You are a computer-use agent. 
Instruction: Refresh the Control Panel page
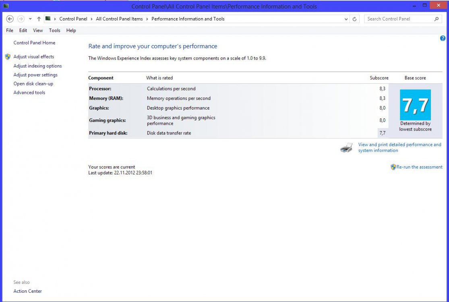pyautogui.click(x=354, y=19)
